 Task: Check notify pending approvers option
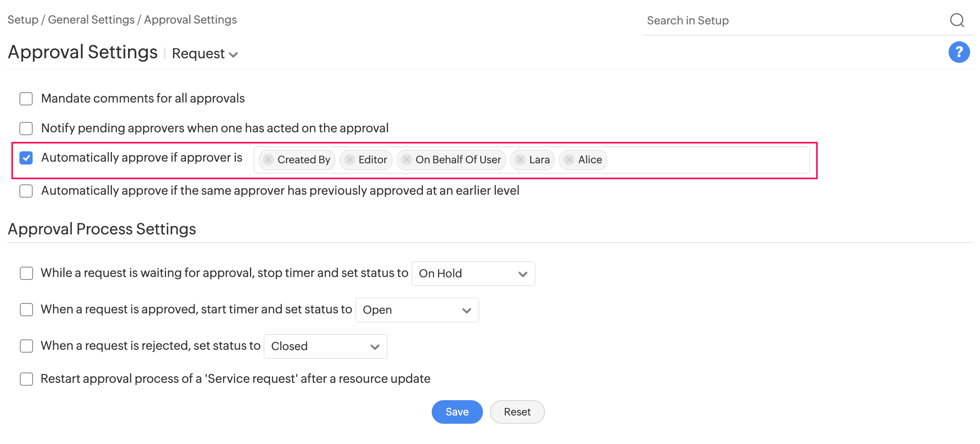pyautogui.click(x=26, y=128)
